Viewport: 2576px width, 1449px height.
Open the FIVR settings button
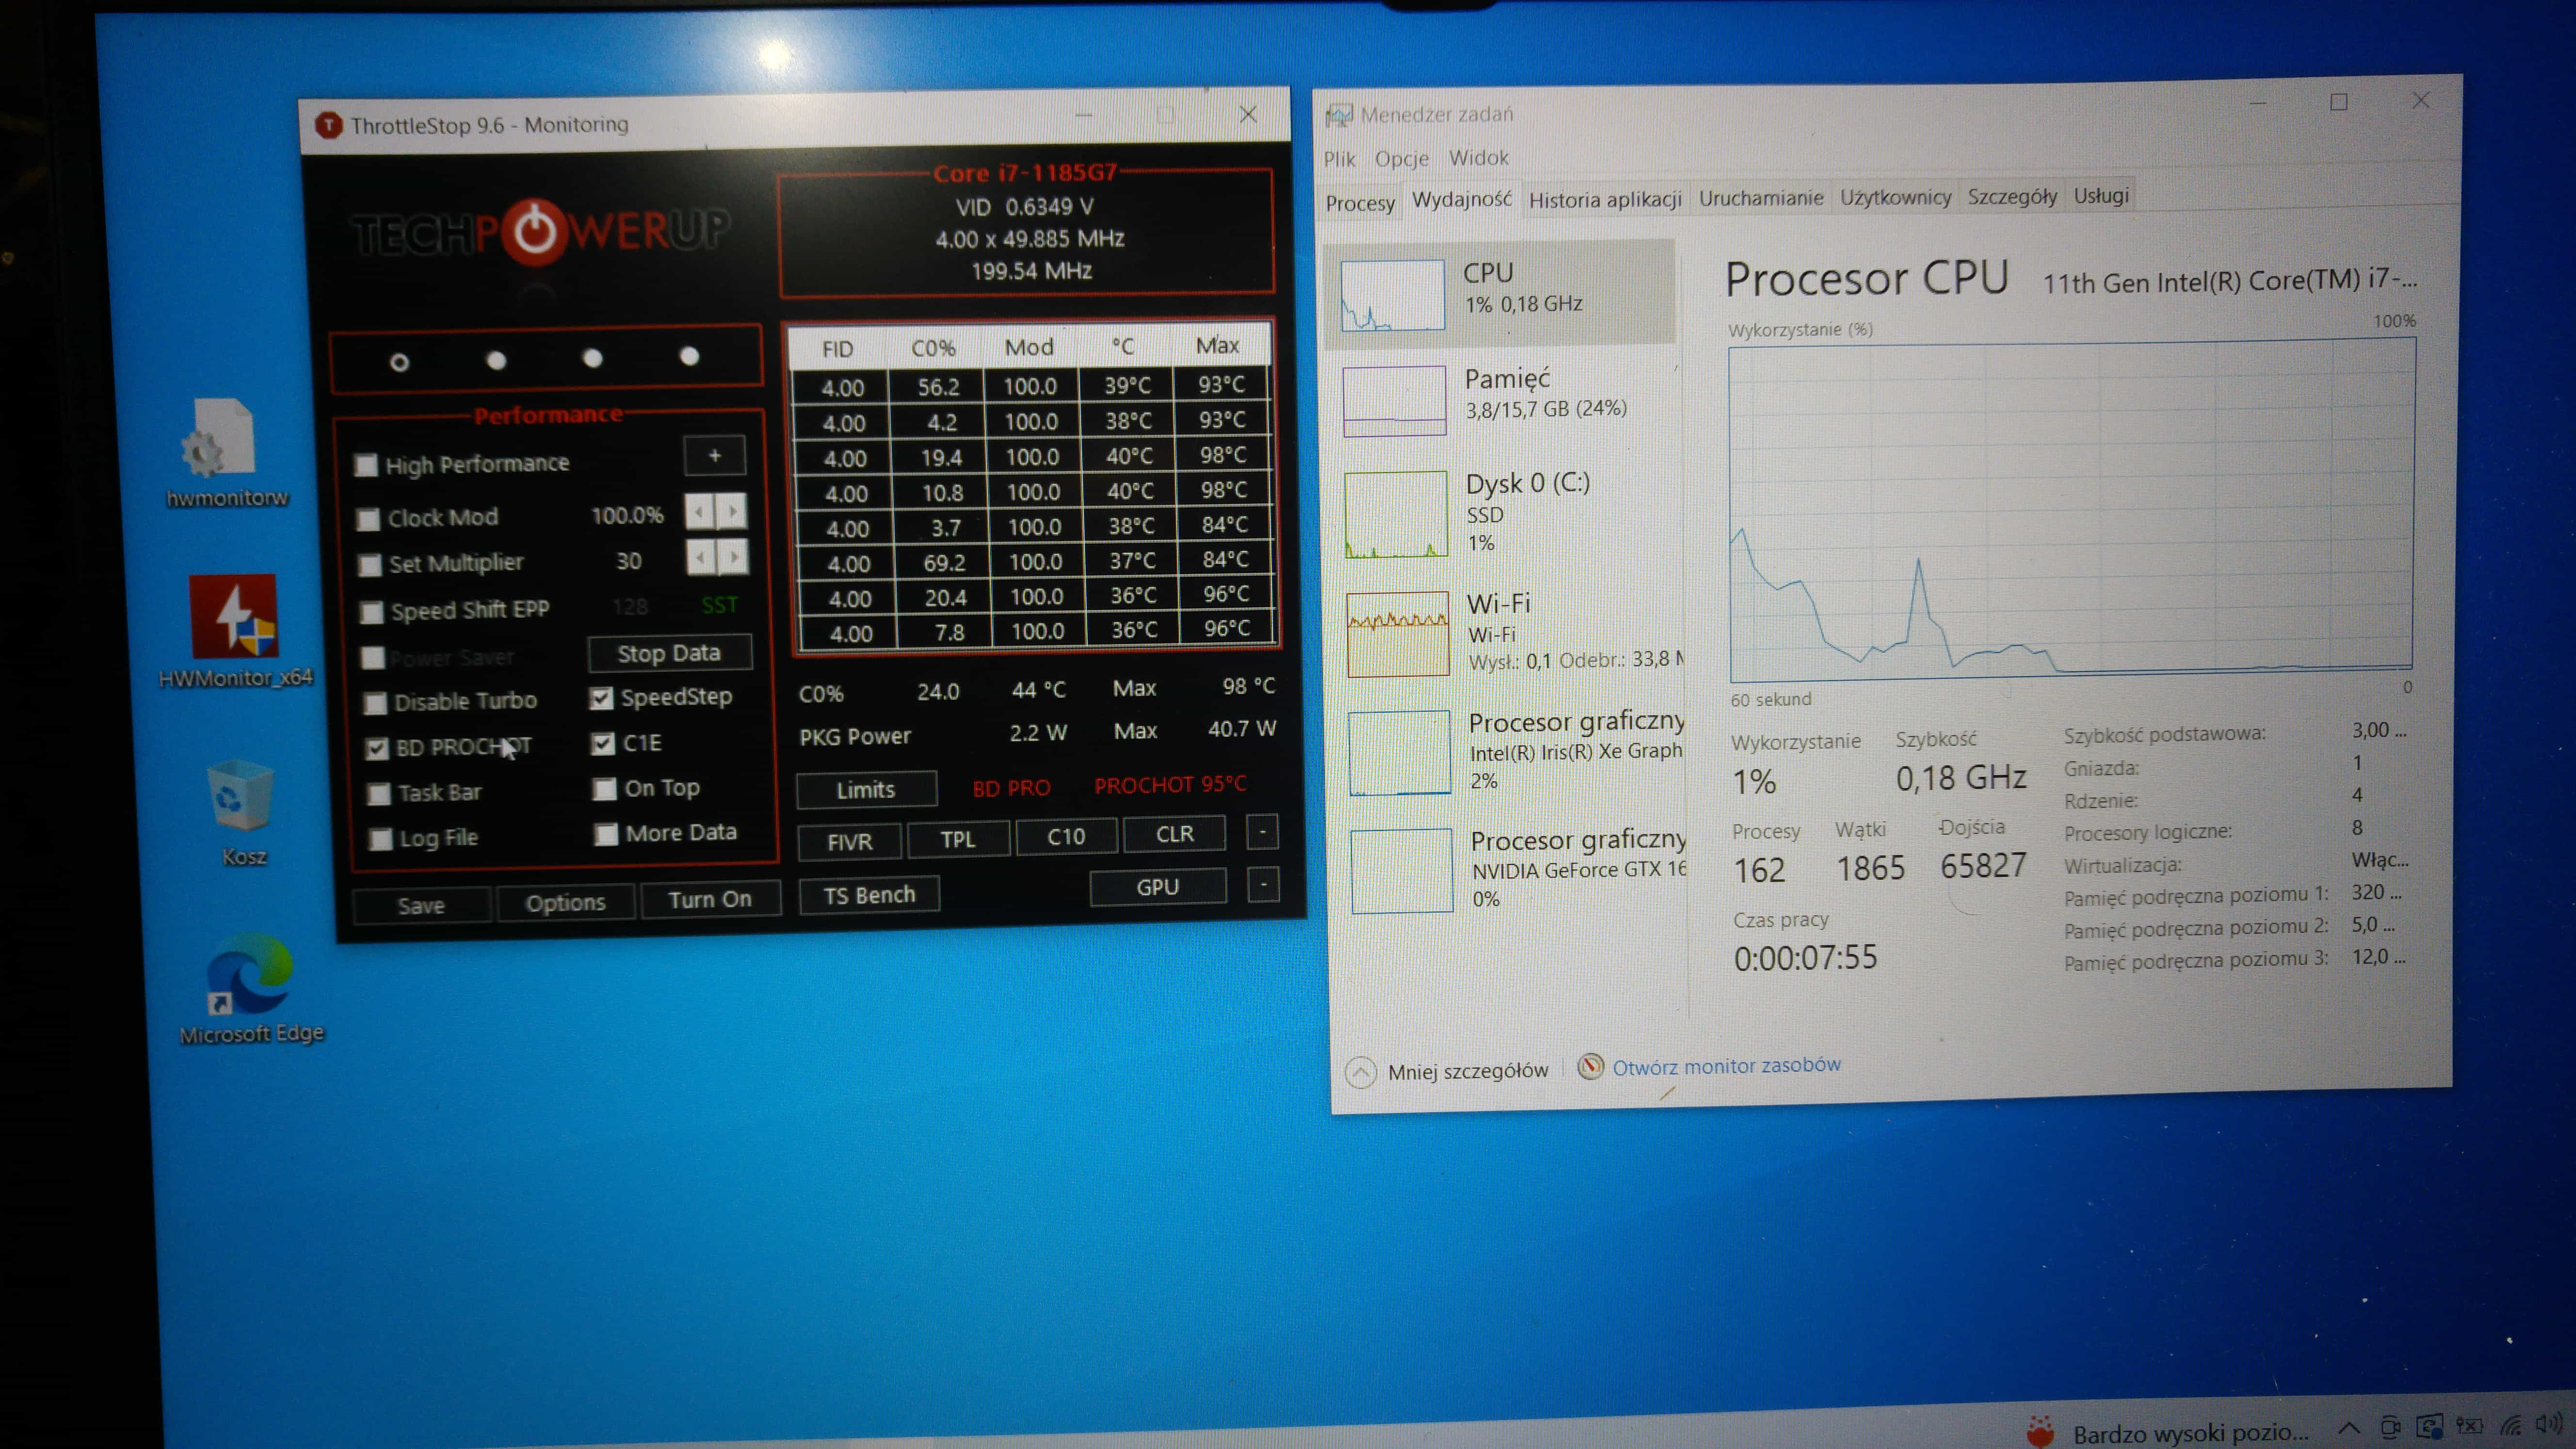coord(850,842)
